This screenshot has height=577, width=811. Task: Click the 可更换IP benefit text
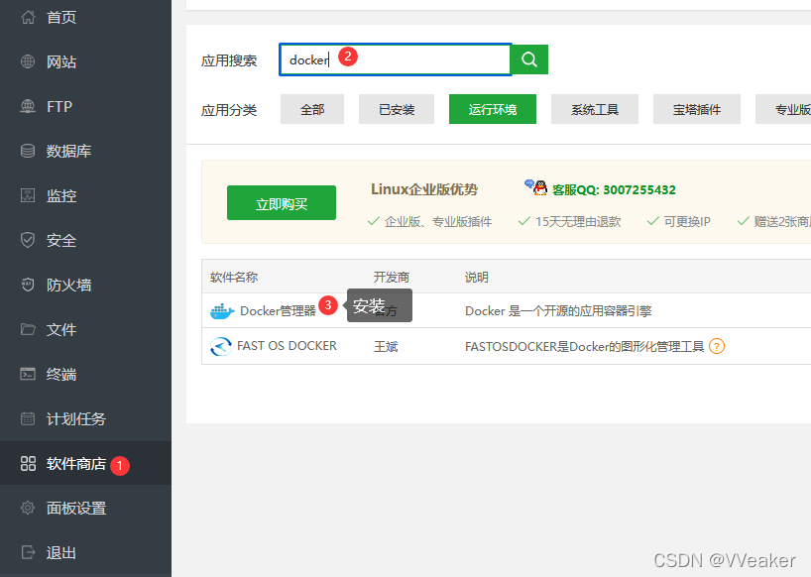687,221
